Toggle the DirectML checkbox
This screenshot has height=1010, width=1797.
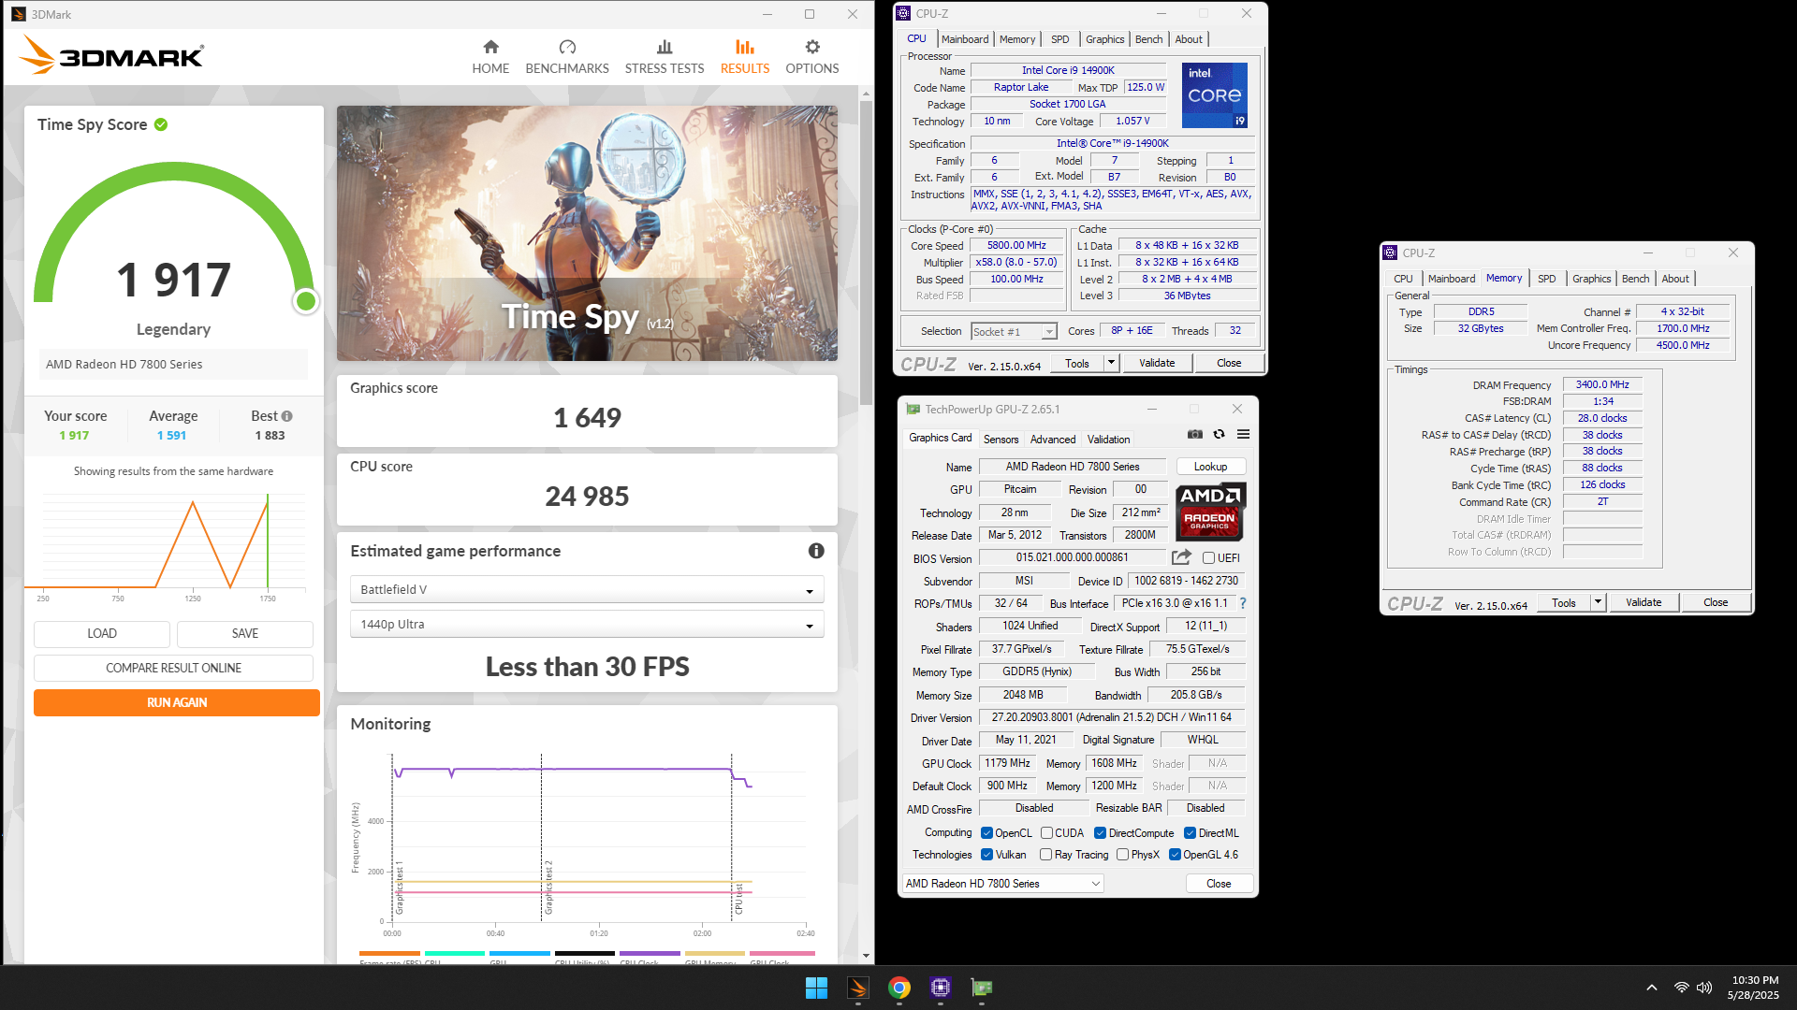(1190, 833)
